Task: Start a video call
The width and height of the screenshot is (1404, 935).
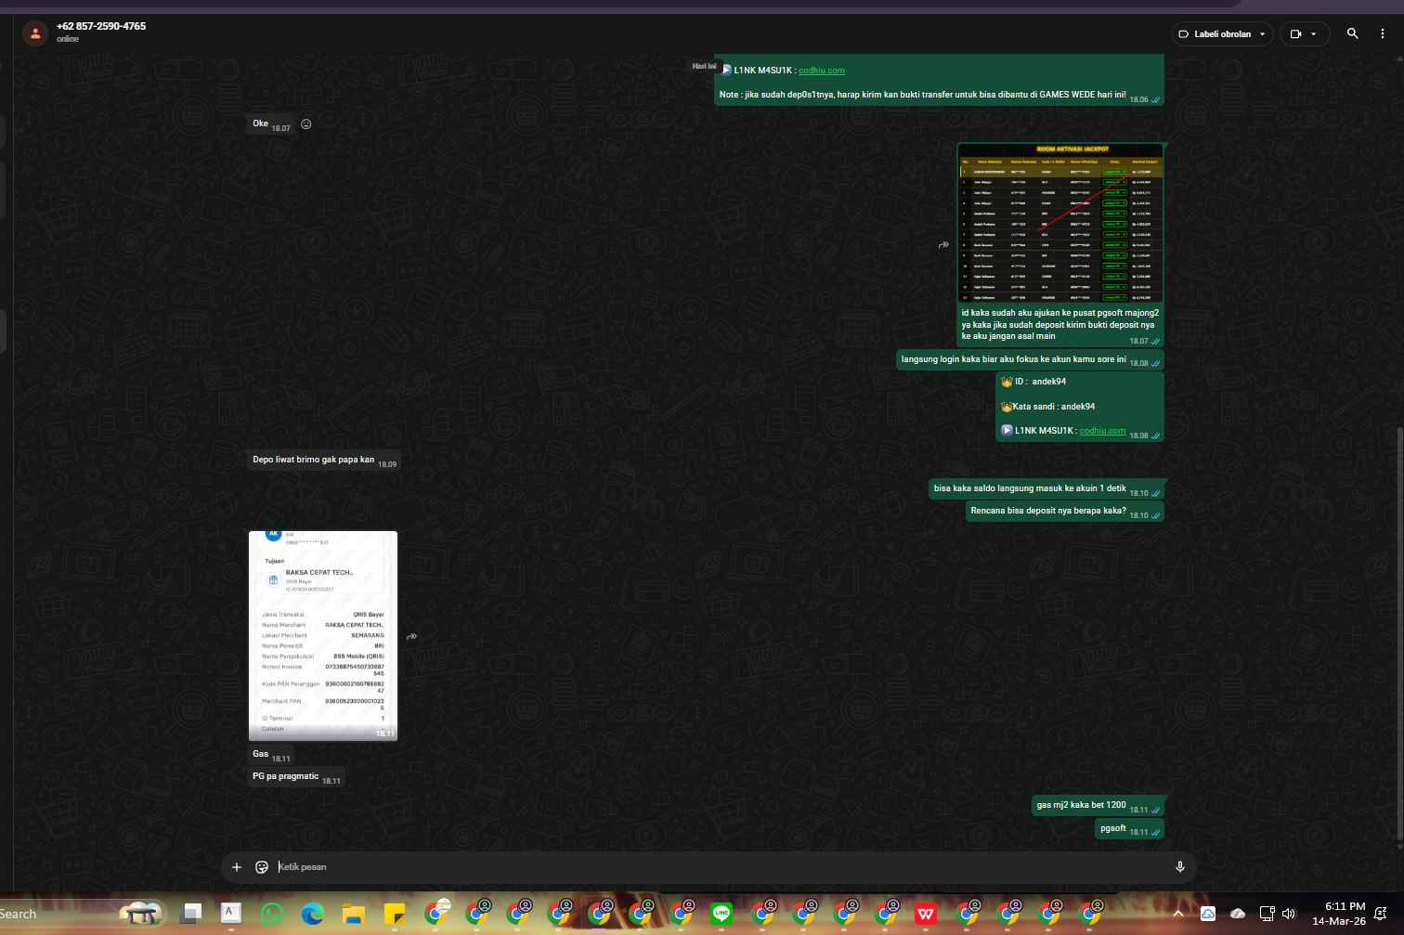Action: (x=1296, y=33)
